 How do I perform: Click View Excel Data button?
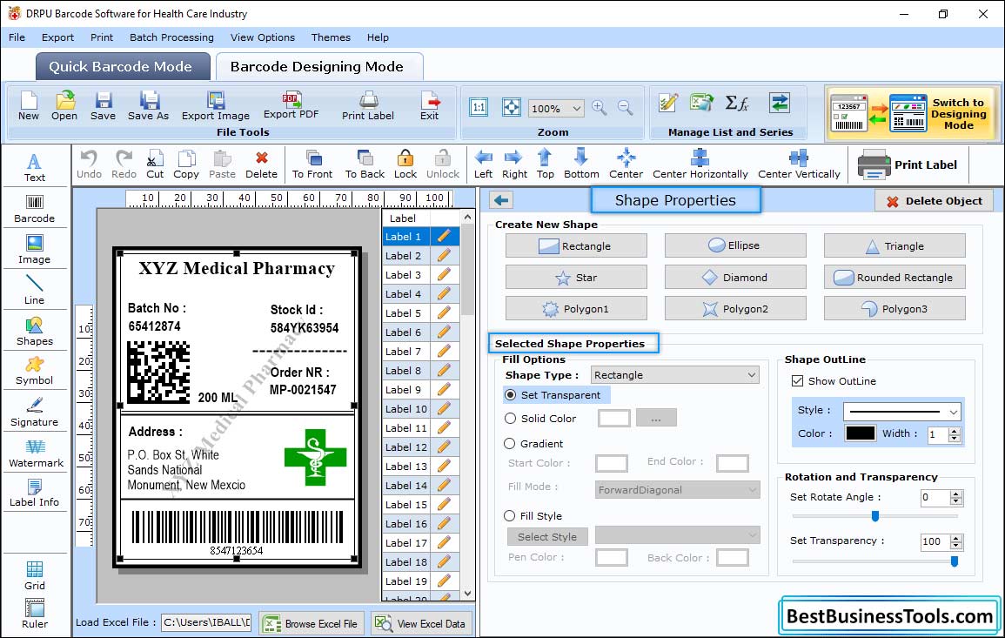pos(421,623)
